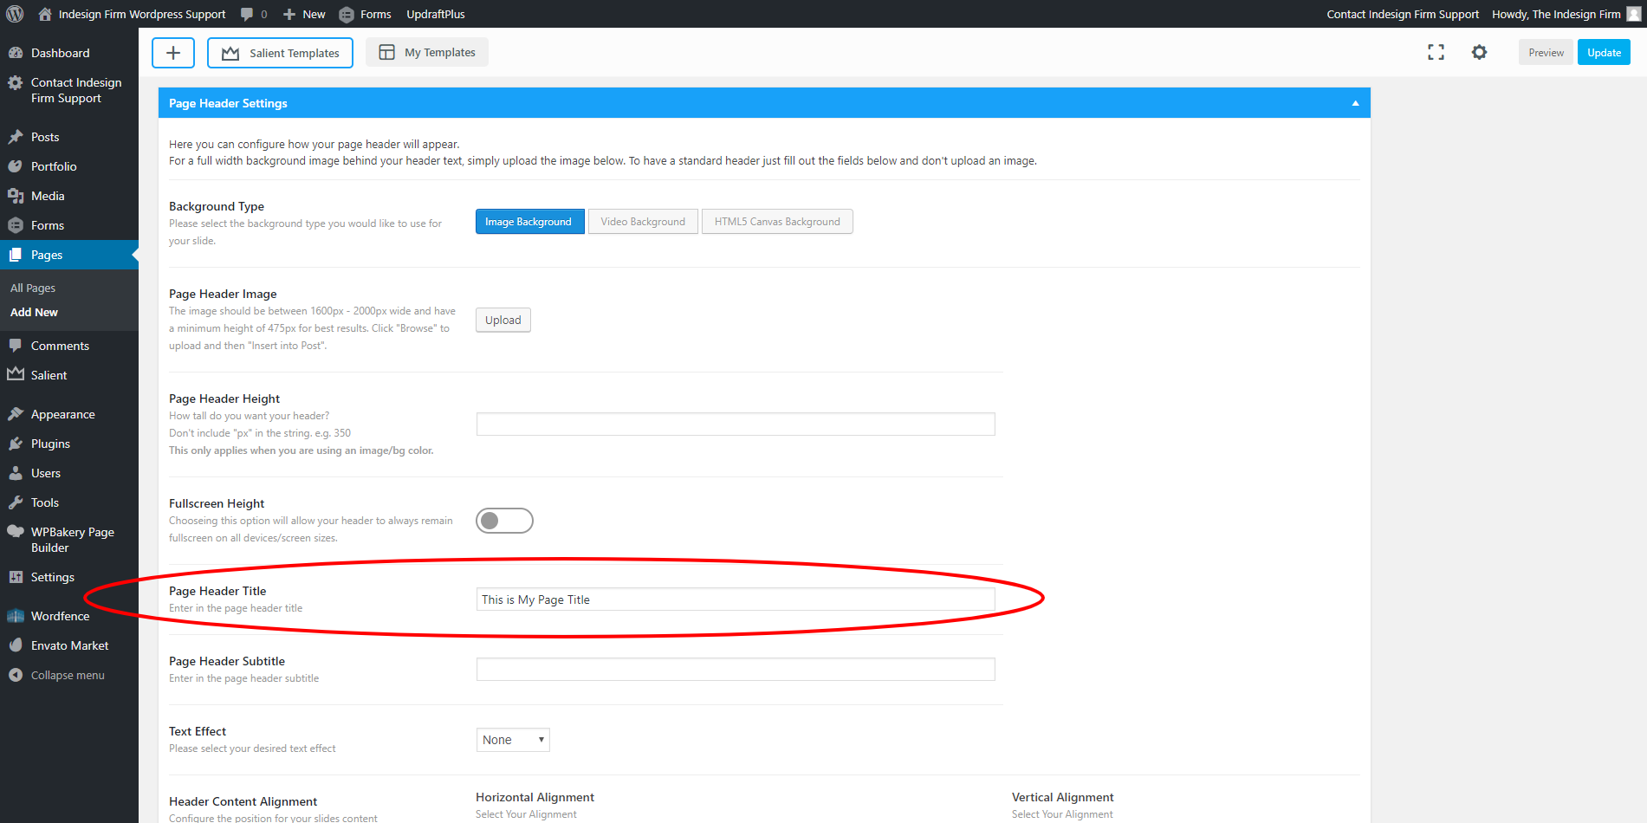Enter fullscreen mode using the expand icon
Screen dimensions: 1647x823
coord(1436,53)
